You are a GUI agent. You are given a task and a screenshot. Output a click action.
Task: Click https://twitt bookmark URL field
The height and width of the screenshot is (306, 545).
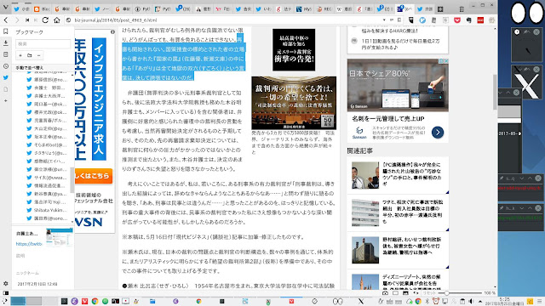[x=29, y=244]
